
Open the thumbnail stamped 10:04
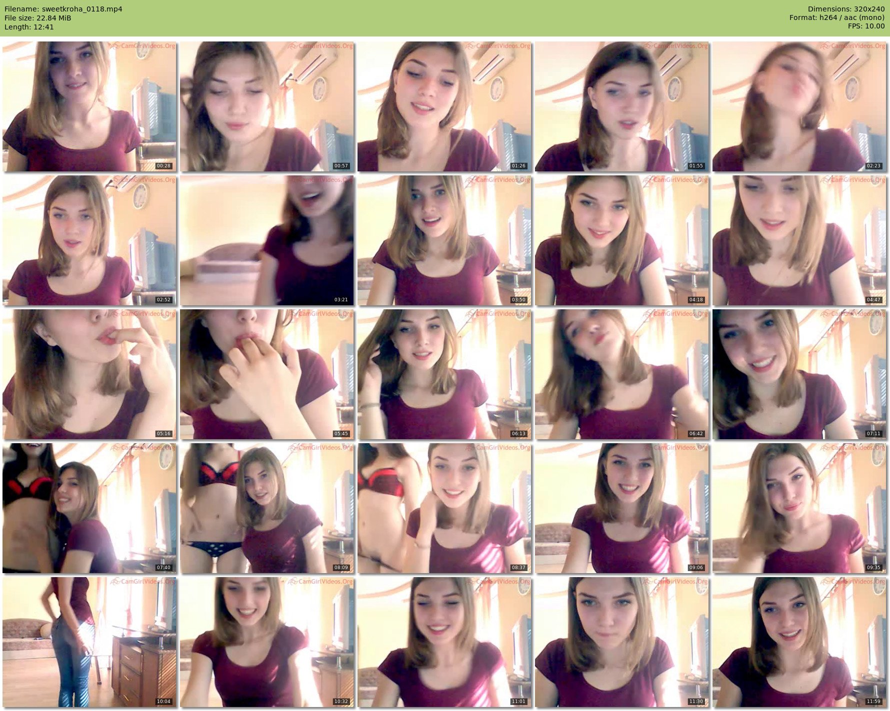click(89, 642)
